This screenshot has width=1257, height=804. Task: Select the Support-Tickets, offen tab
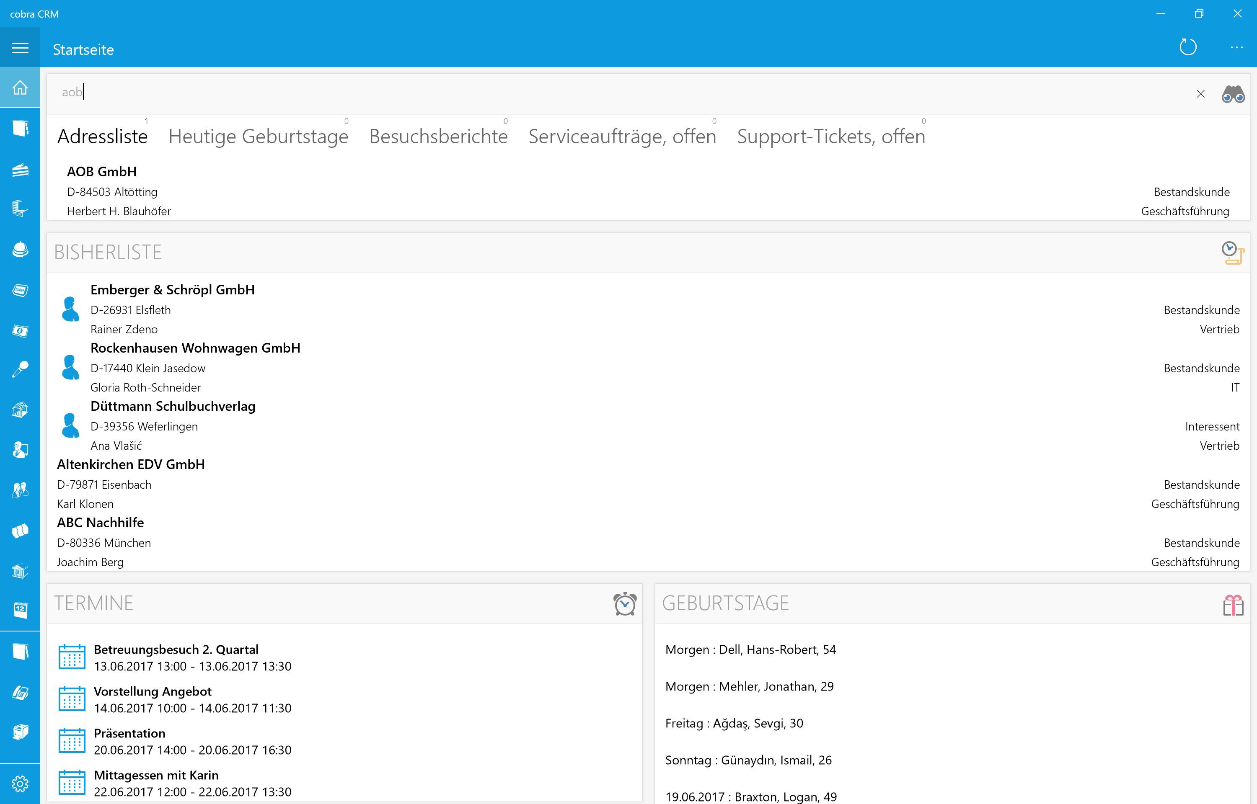click(830, 137)
